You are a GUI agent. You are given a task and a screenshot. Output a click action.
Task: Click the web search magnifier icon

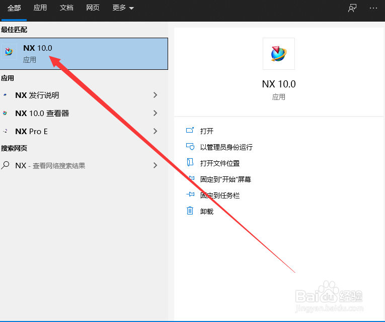coord(5,165)
